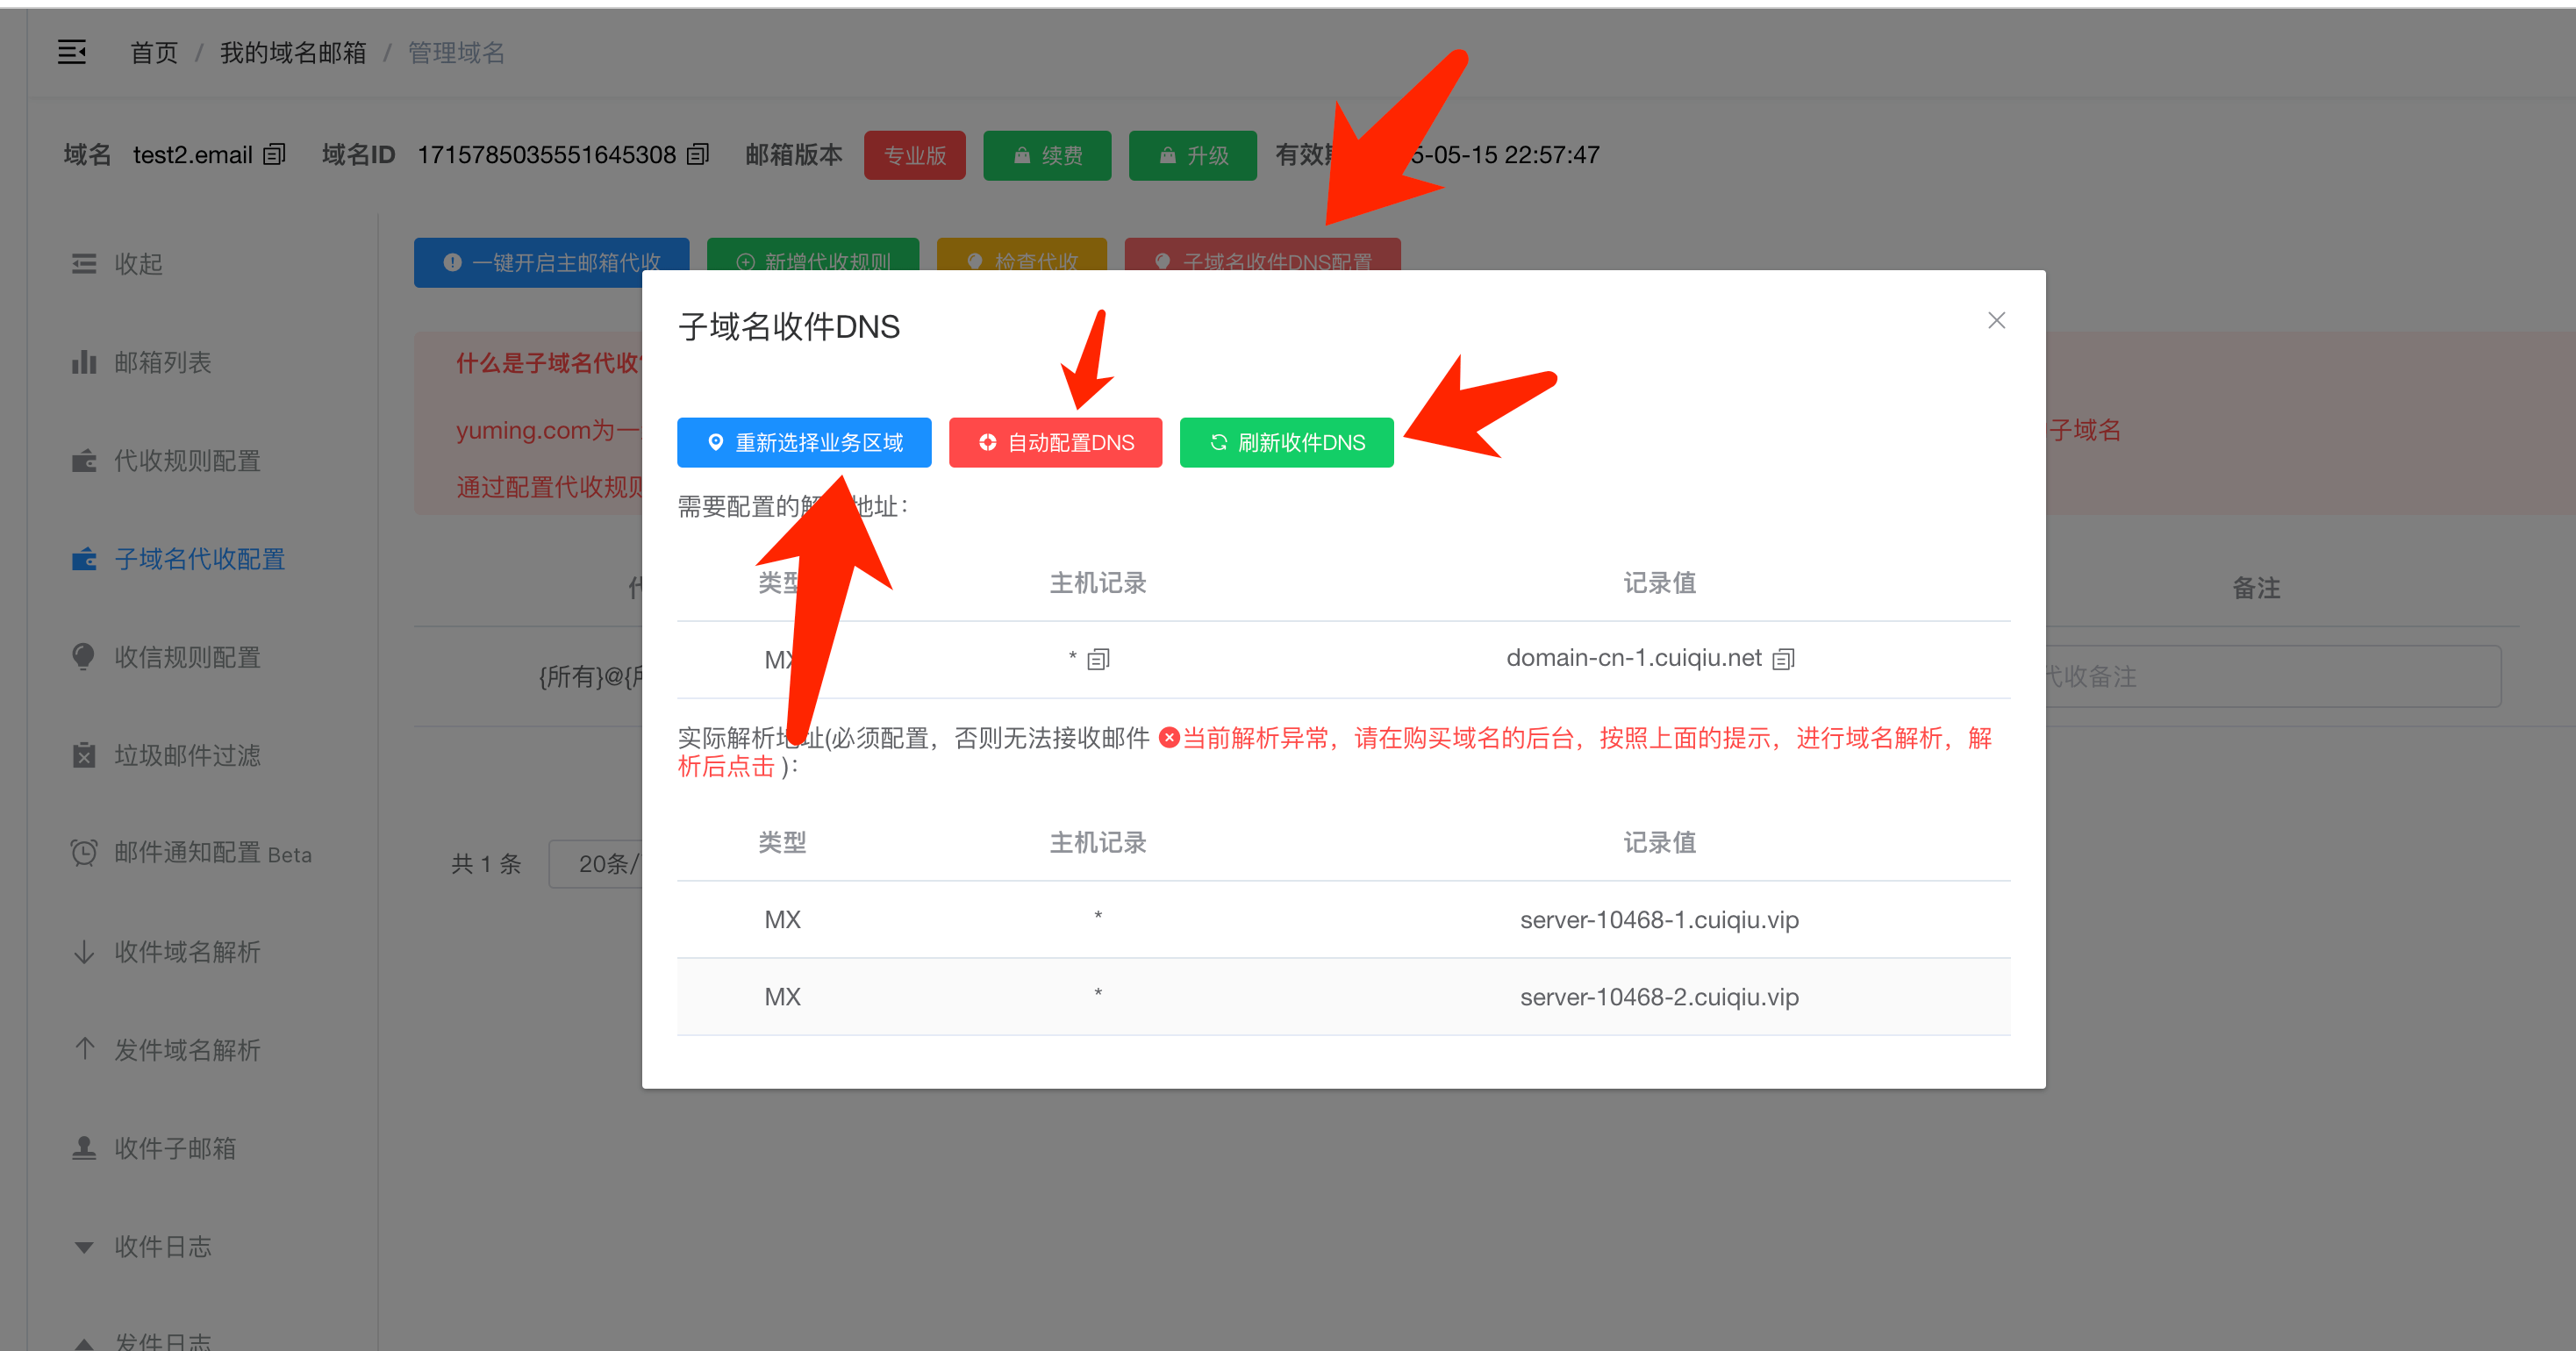Image resolution: width=2576 pixels, height=1351 pixels.
Task: Copy record value domain-cn-1.cuiqiu.net
Action: coord(1783,659)
